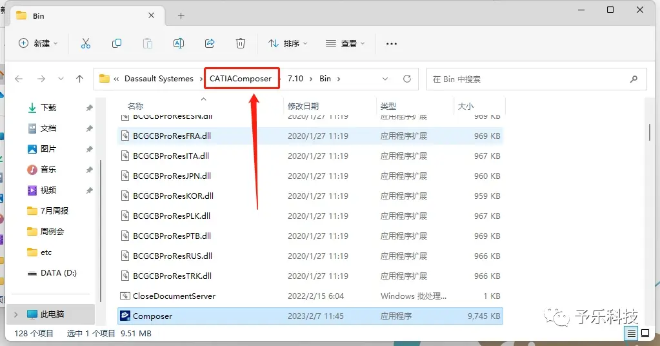Open the three-dots more options menu
Image resolution: width=660 pixels, height=346 pixels.
click(x=392, y=44)
